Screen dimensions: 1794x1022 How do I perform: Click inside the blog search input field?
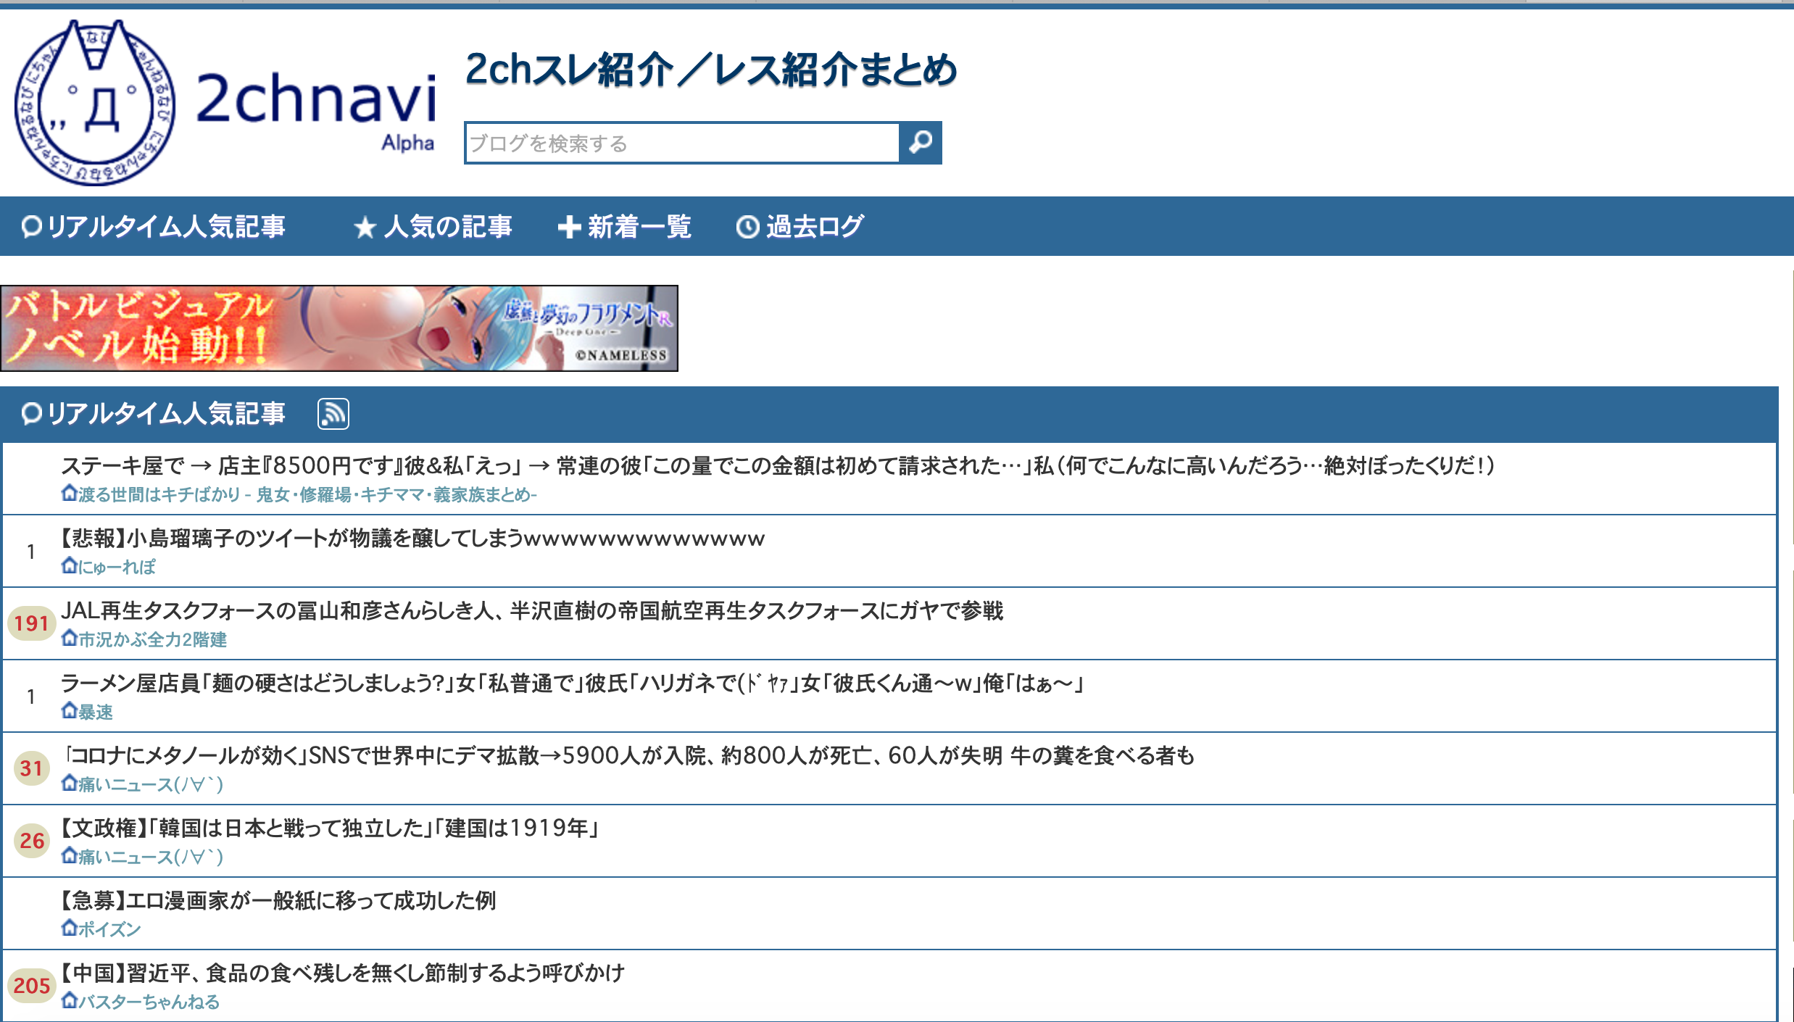pyautogui.click(x=681, y=142)
